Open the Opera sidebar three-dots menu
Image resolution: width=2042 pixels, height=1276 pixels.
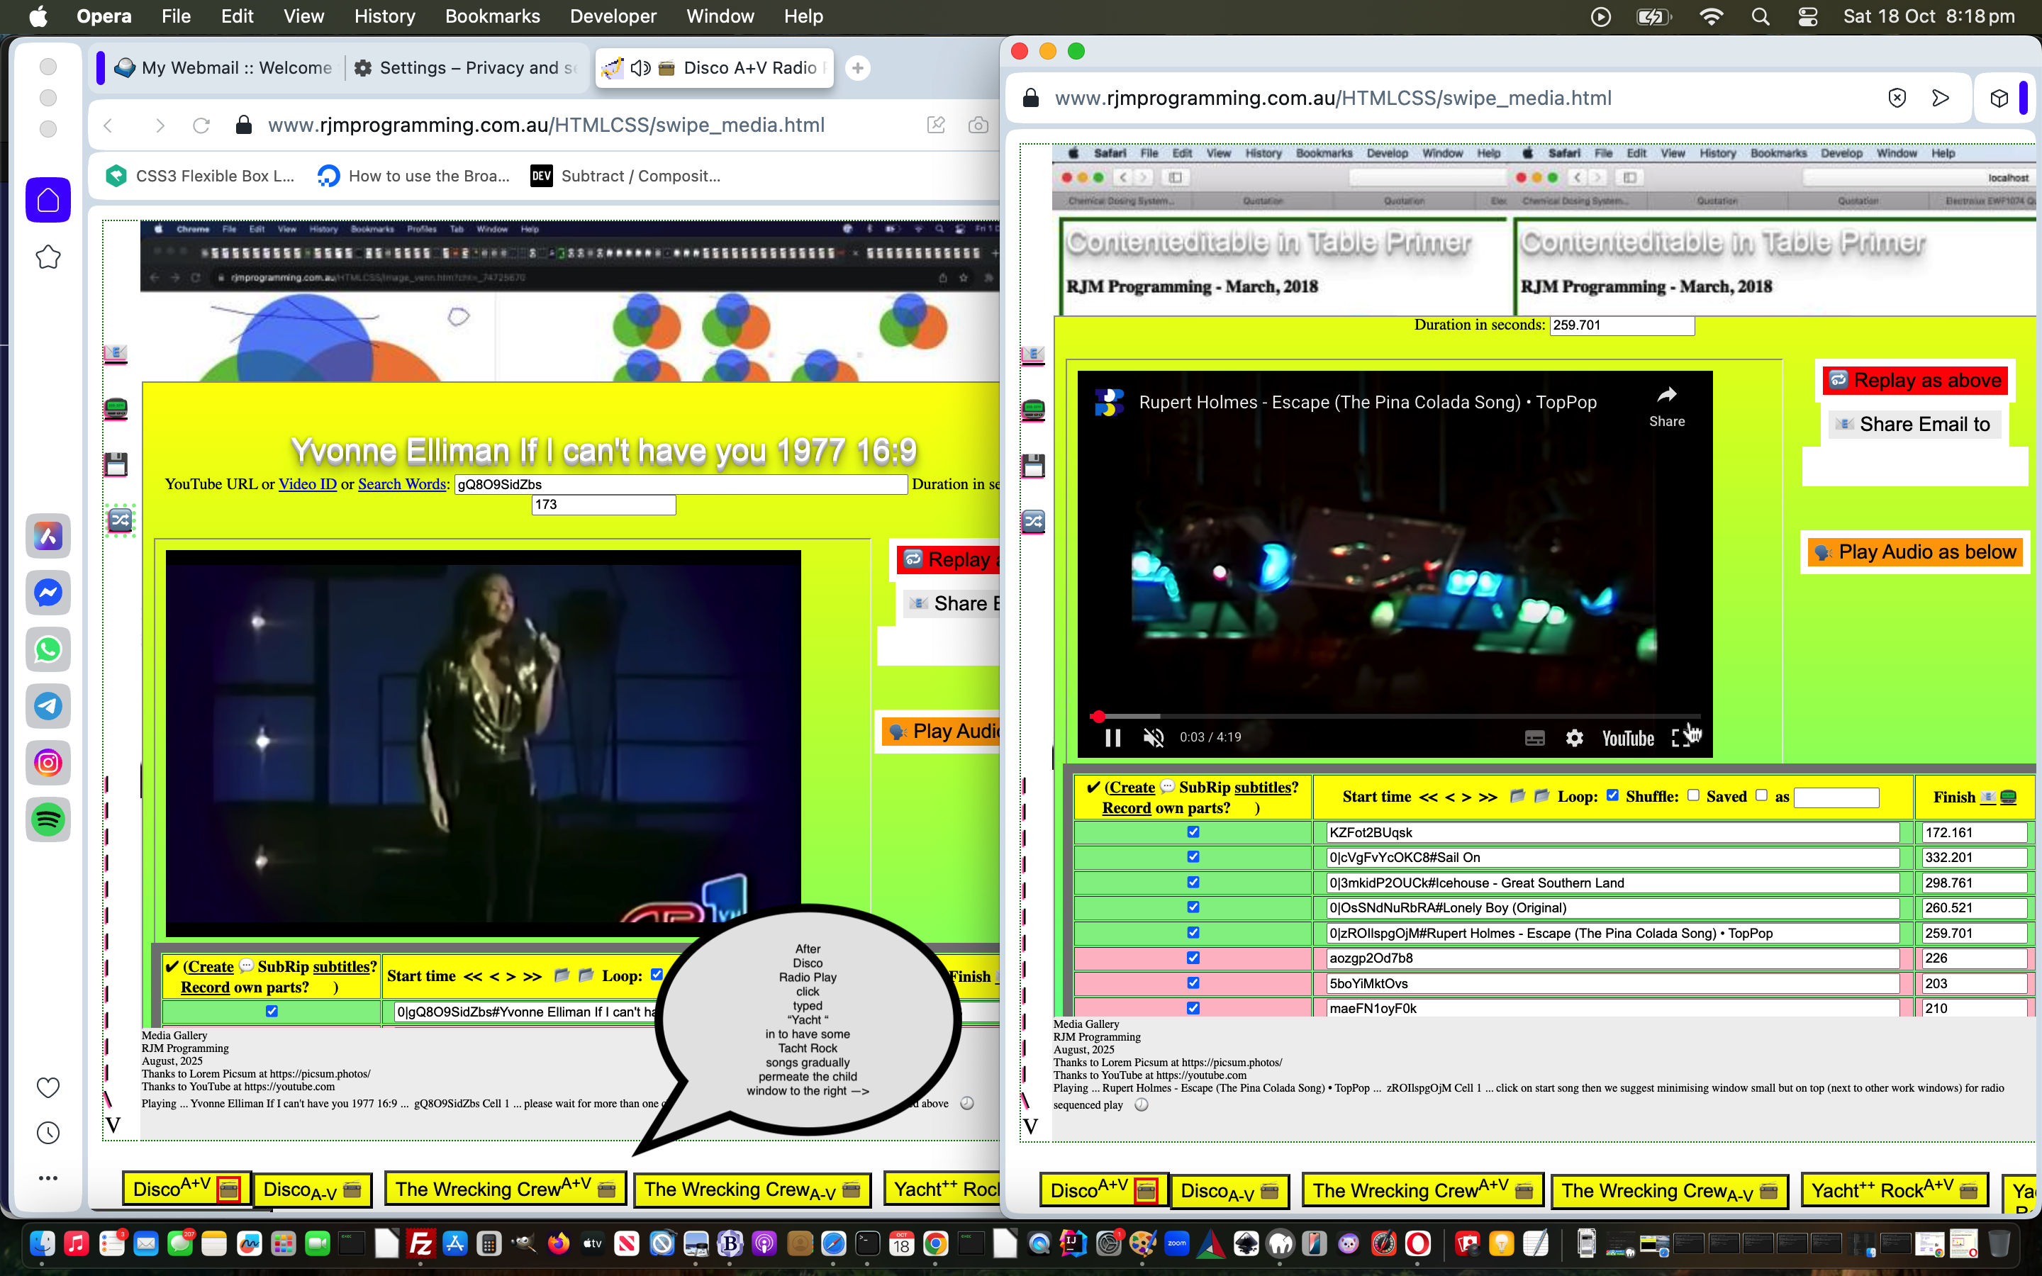(48, 1178)
